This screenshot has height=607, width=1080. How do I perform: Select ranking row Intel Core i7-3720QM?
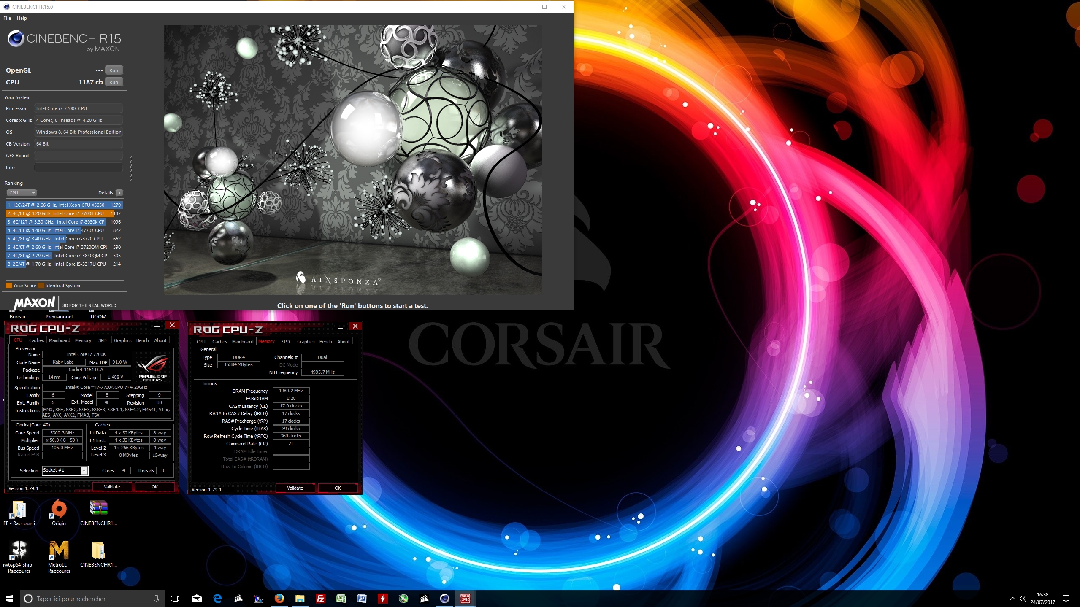[x=64, y=247]
